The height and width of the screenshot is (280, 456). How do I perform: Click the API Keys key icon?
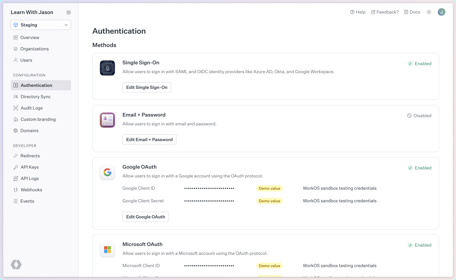(16, 167)
